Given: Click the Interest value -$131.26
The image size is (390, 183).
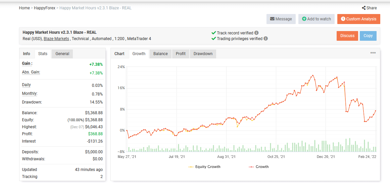Looking at the screenshot, I should 95,141.
